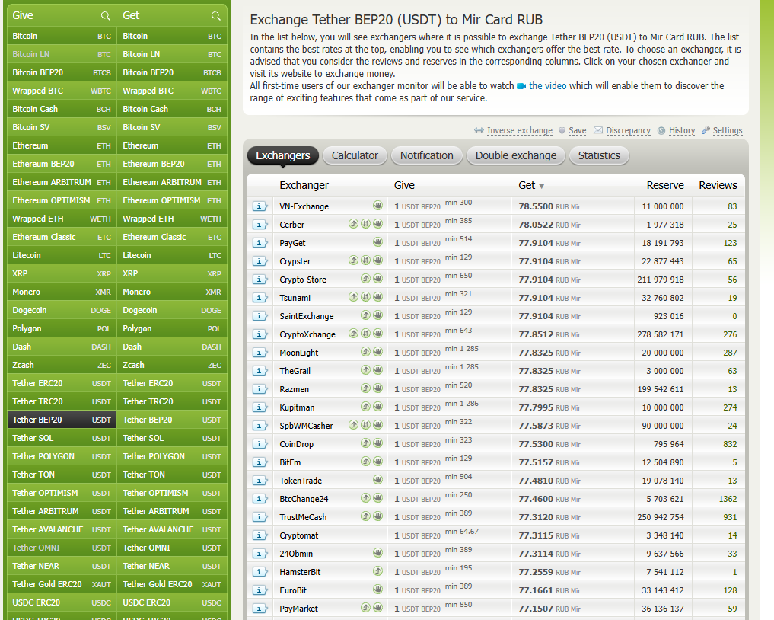Click the envelope icon beside Discrepancy
The width and height of the screenshot is (774, 620).
[x=597, y=130]
